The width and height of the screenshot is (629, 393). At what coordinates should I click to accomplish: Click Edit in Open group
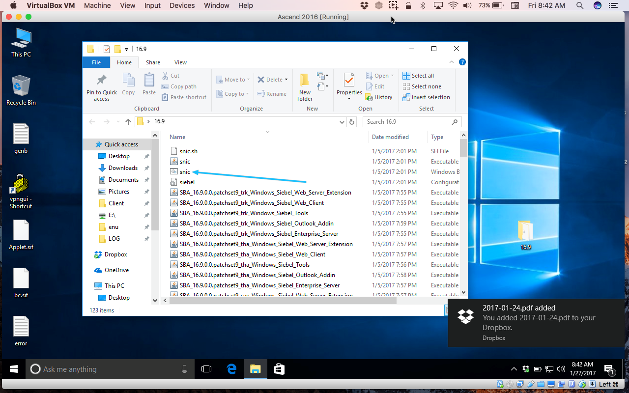(x=375, y=86)
